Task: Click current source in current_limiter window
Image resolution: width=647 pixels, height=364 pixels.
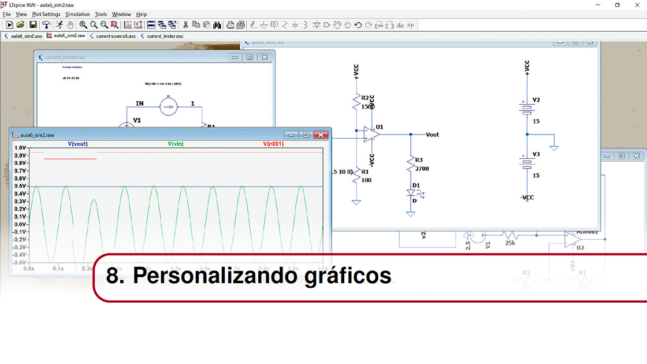Action: coord(168,107)
